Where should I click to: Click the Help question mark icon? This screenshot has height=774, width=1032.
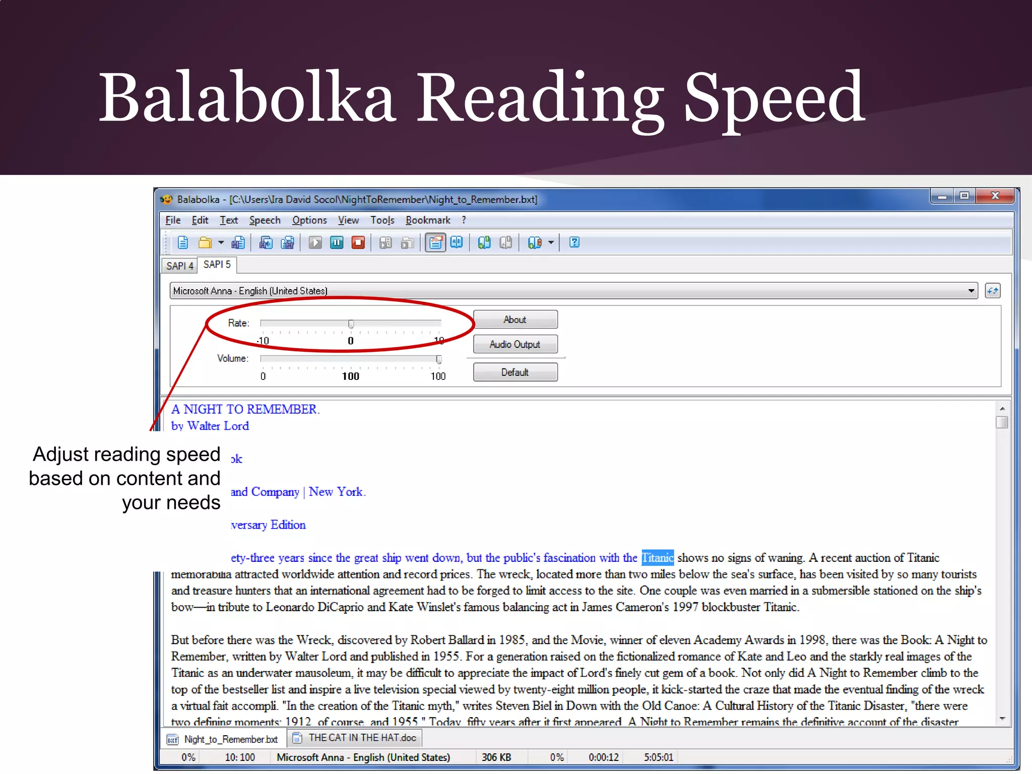[x=574, y=243]
